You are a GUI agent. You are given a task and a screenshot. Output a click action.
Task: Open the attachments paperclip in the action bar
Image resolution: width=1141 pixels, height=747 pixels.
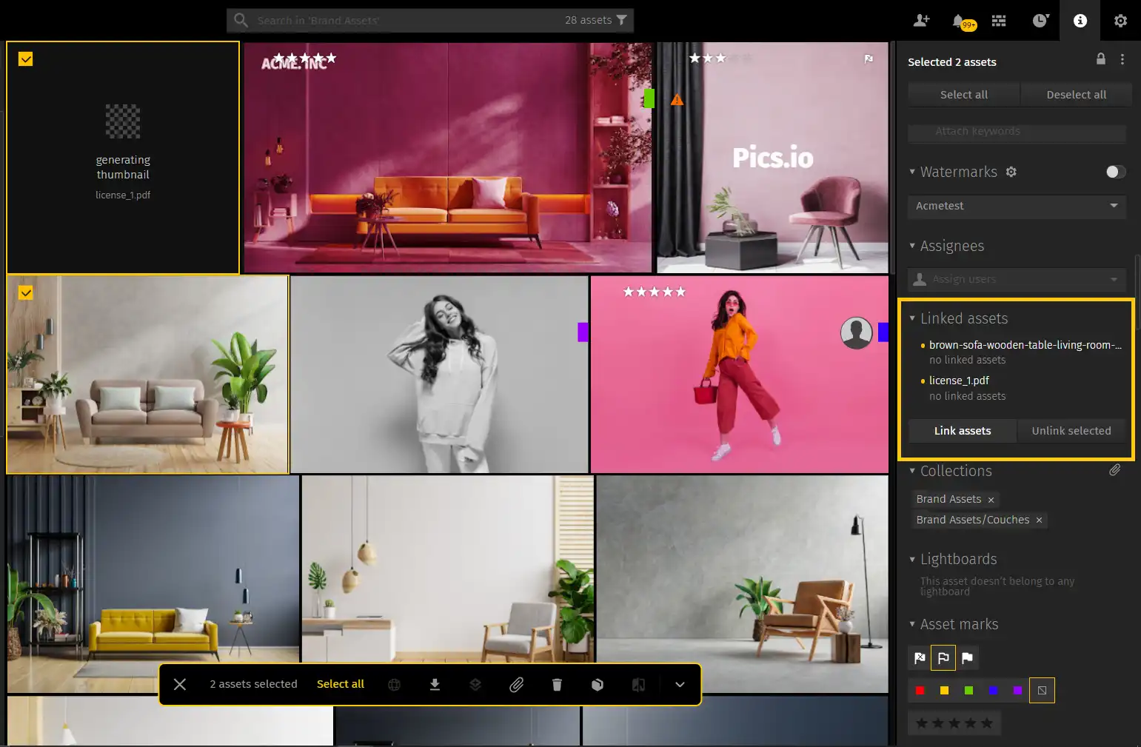[x=517, y=684]
